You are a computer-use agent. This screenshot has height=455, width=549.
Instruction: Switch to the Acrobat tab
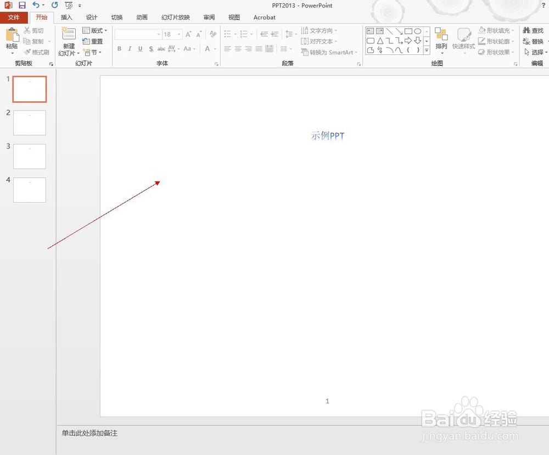point(265,18)
